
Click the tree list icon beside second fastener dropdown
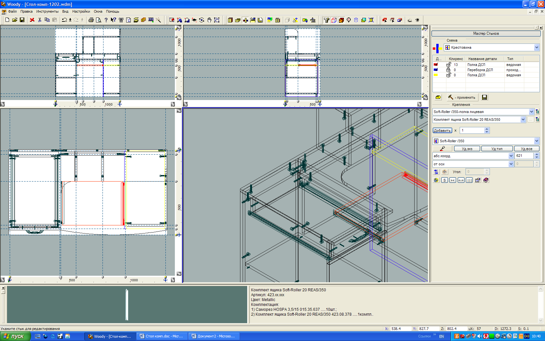point(538,120)
